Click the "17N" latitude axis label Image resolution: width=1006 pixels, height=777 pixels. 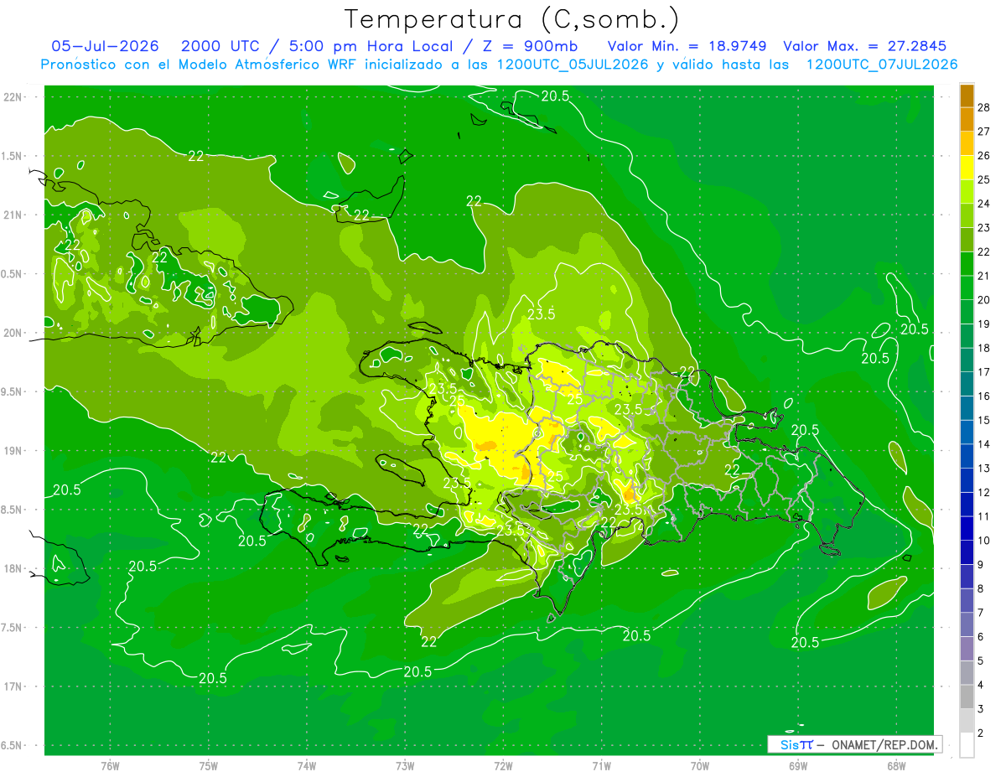pos(13,686)
